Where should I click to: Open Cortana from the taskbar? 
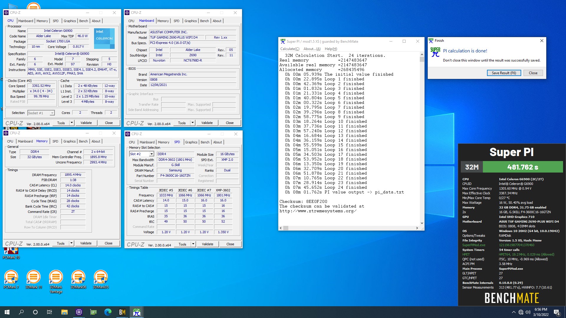[x=35, y=312]
